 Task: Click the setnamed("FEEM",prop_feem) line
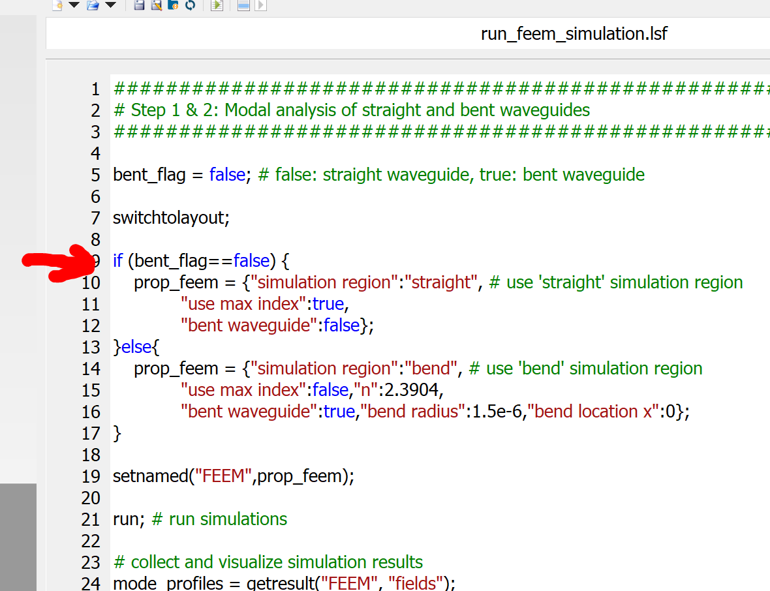[233, 476]
